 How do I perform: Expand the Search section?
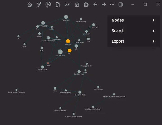[134, 31]
